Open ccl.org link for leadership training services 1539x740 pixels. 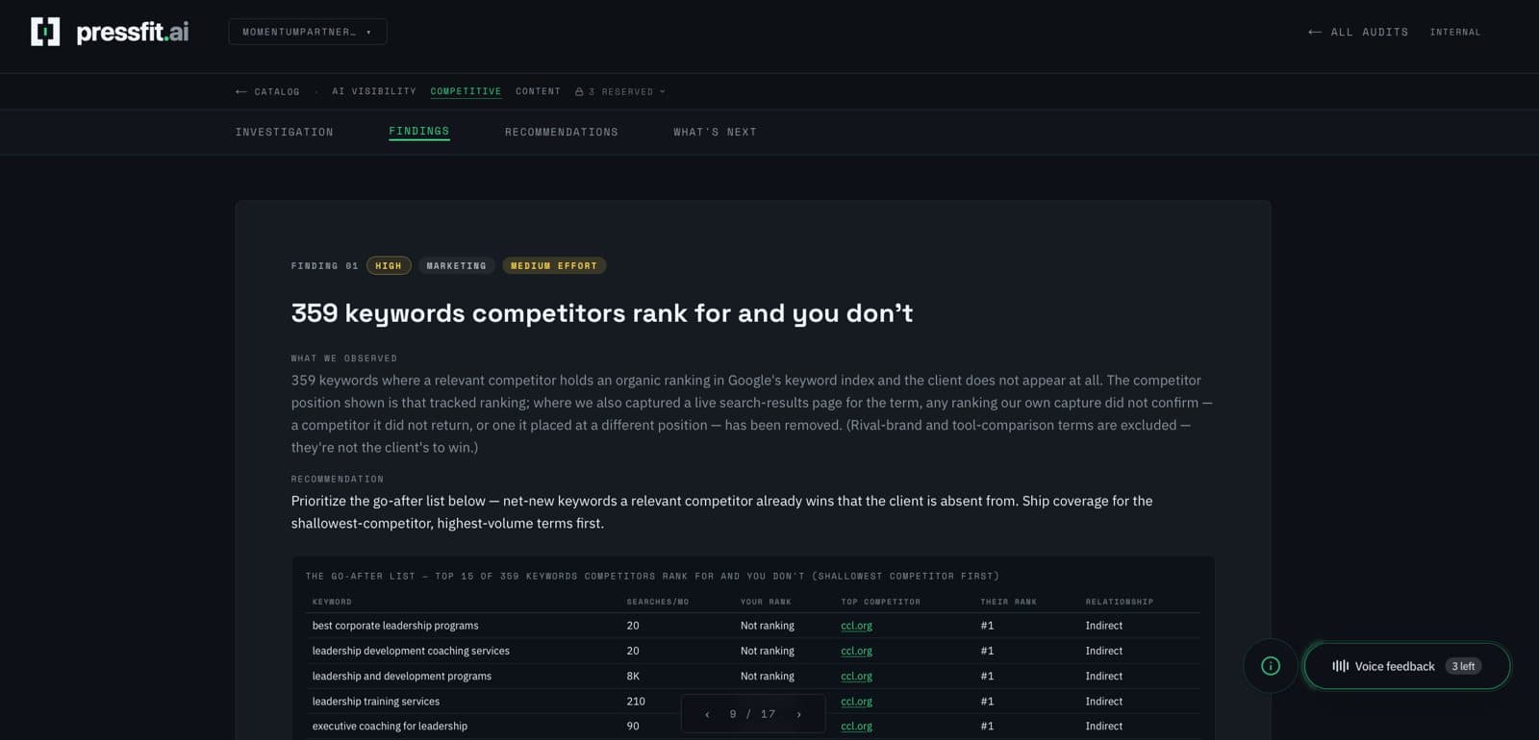[856, 702]
